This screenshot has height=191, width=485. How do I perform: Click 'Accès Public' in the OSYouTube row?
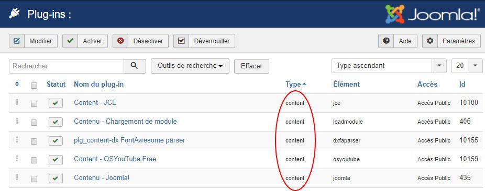pos(434,159)
